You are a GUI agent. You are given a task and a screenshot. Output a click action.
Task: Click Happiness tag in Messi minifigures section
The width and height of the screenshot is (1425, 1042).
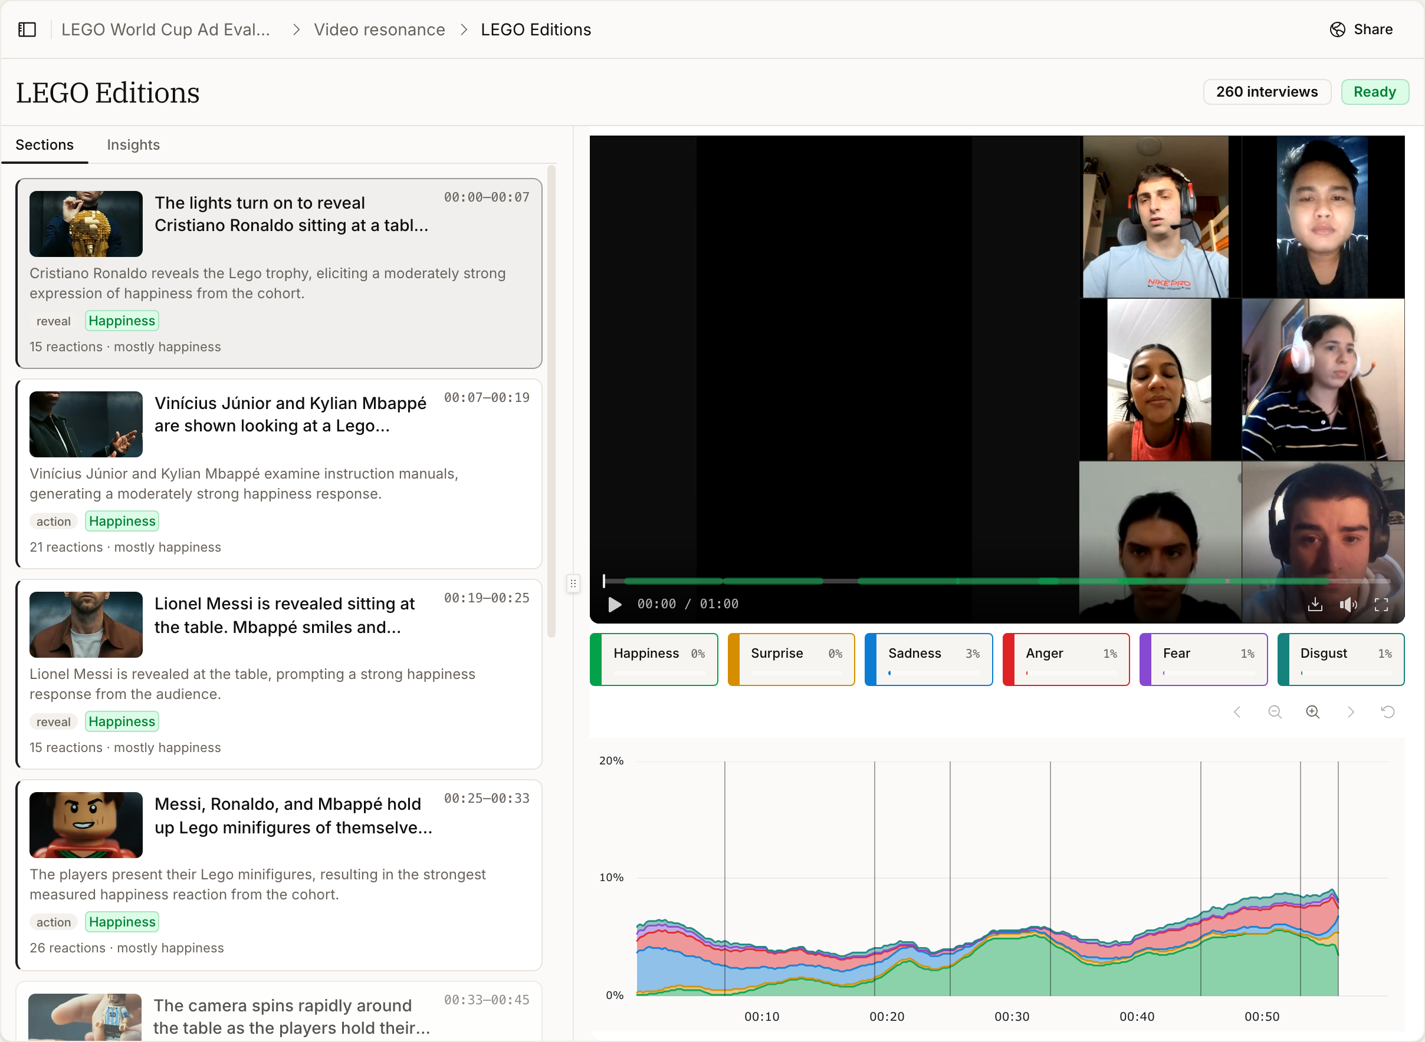(122, 922)
